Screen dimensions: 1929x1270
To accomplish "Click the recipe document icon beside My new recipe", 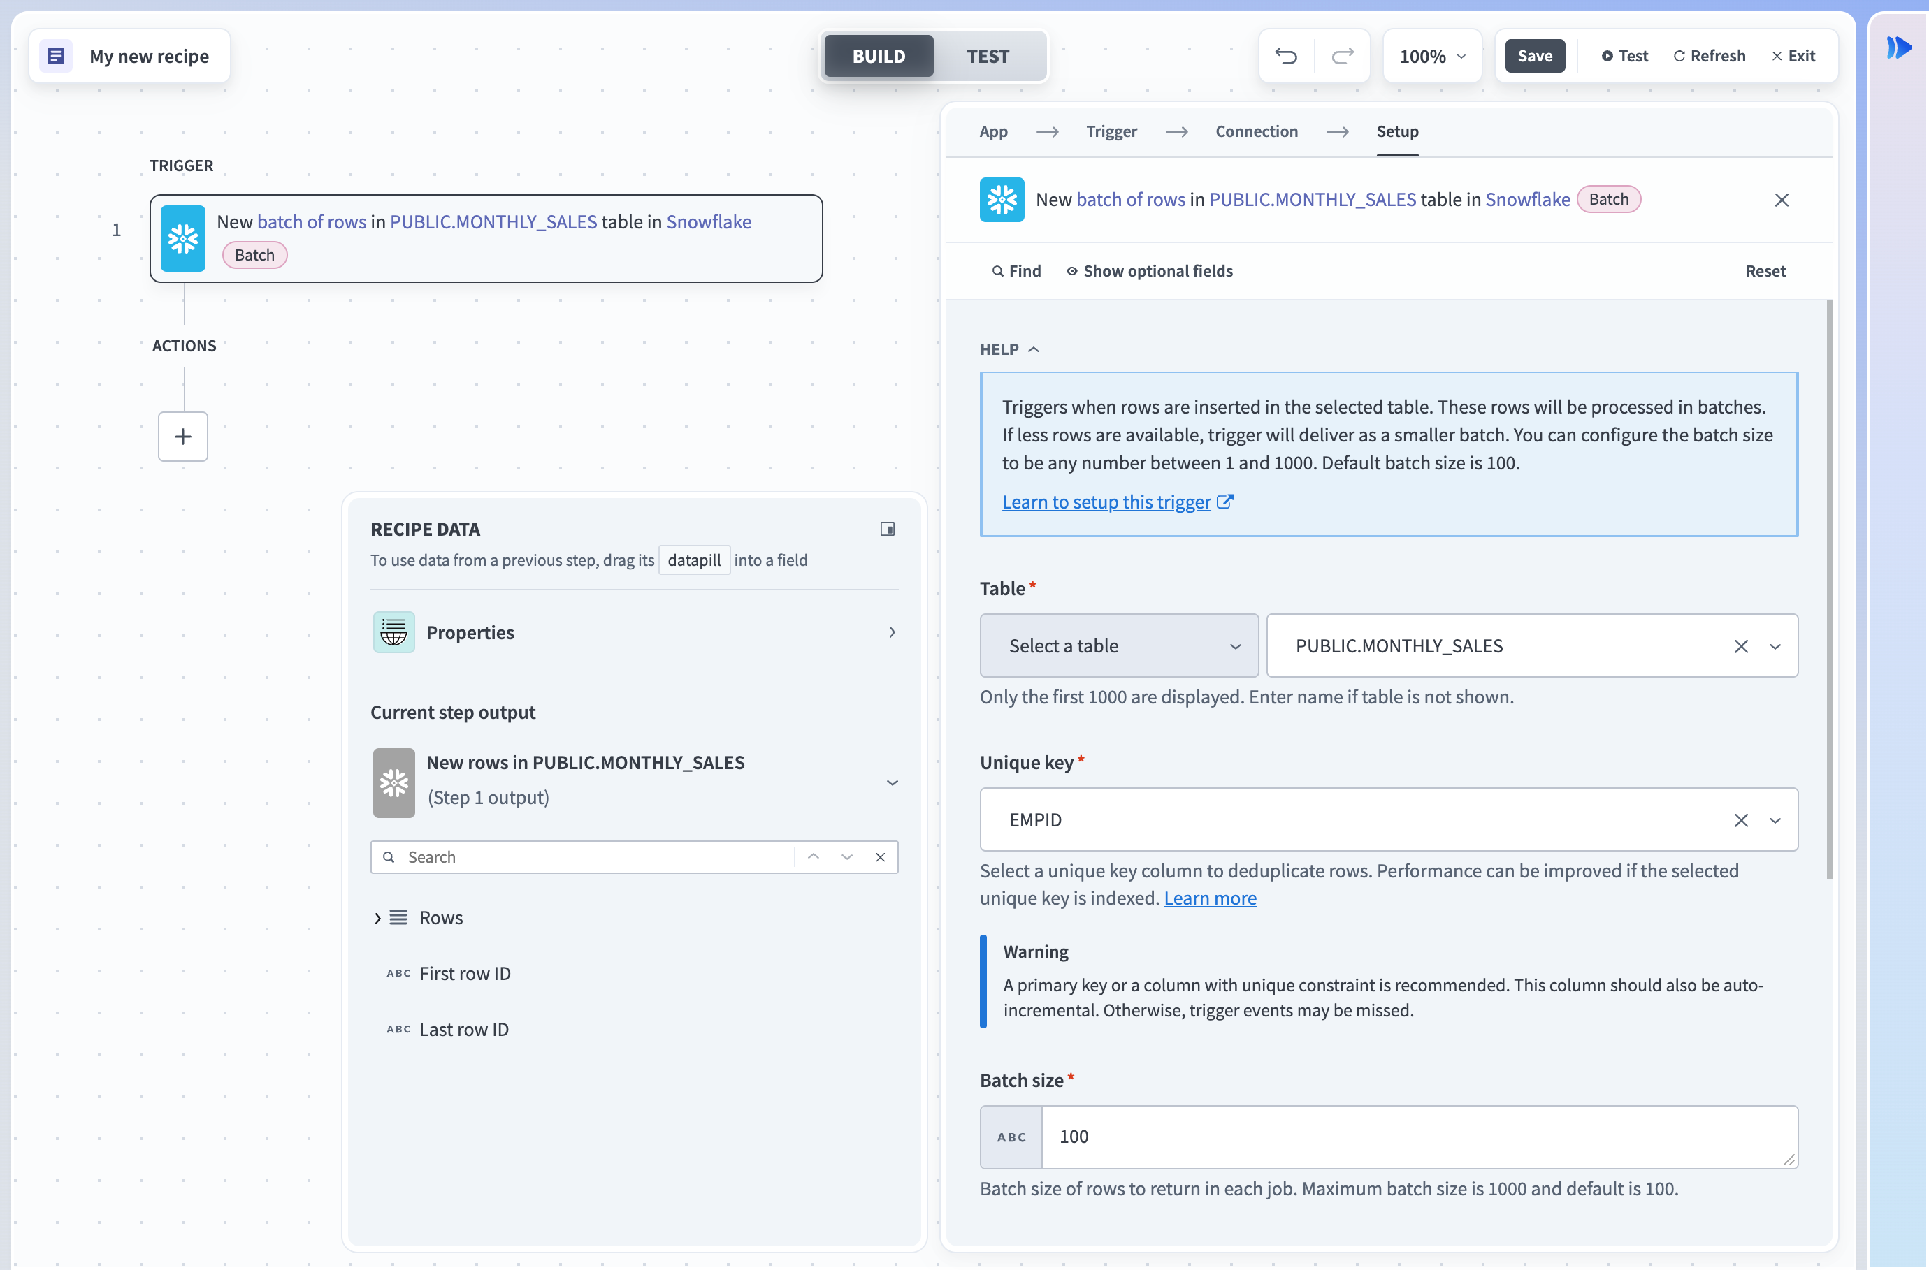I will pos(56,56).
